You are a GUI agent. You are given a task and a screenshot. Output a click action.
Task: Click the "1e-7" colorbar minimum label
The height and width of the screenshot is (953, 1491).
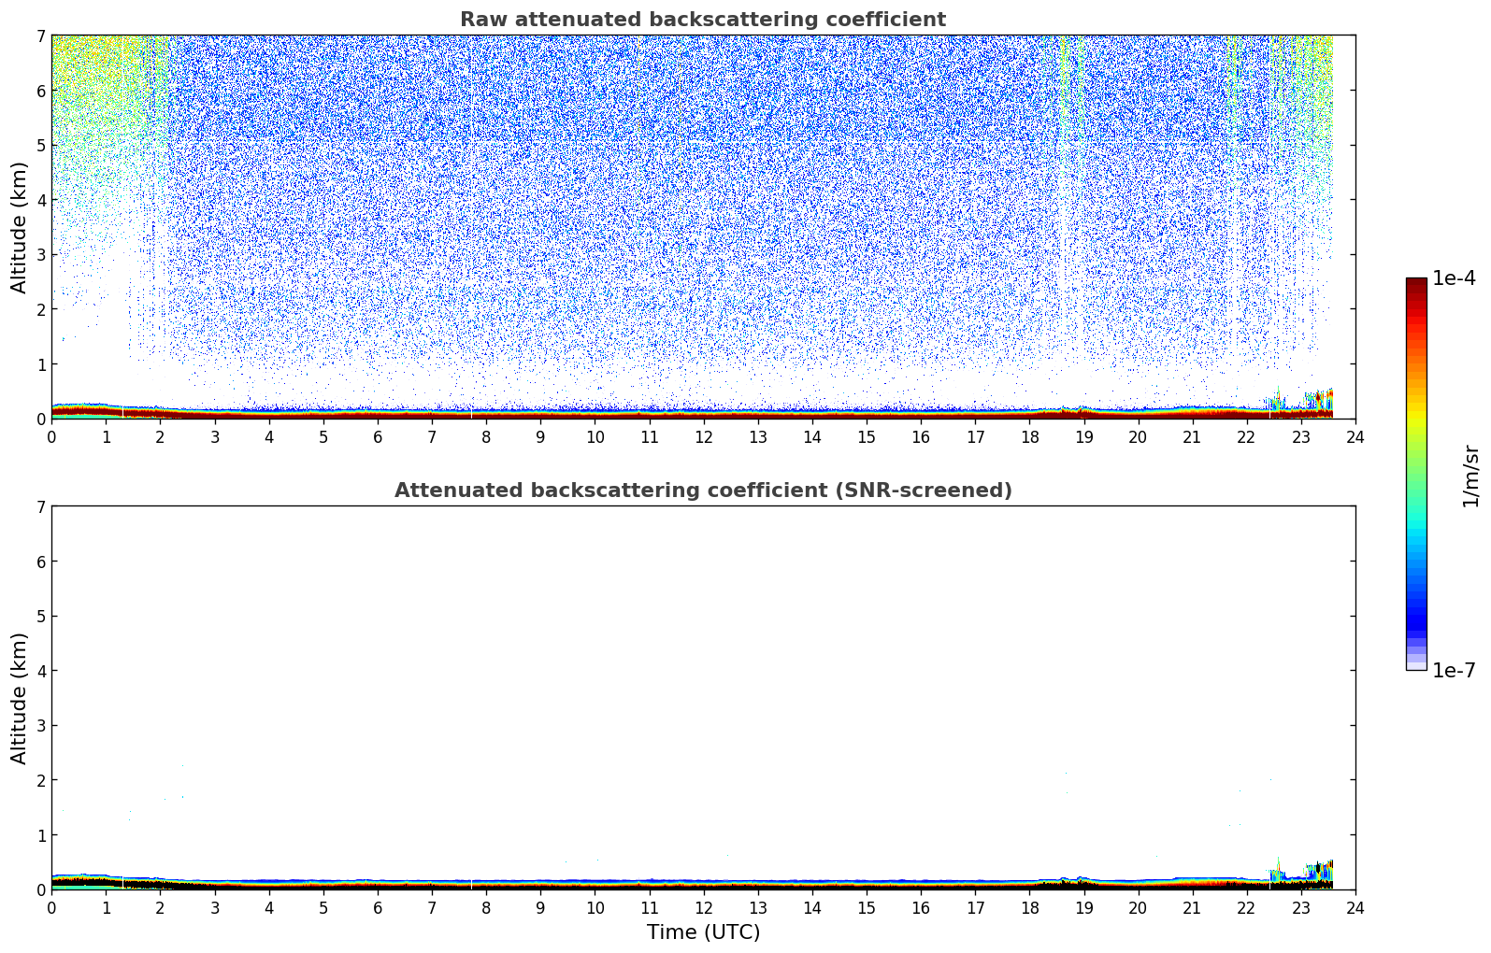1454,671
